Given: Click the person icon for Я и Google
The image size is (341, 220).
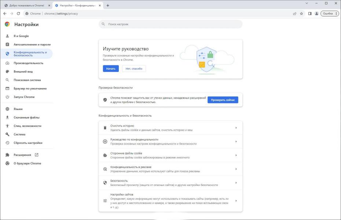Looking at the screenshot, I should point(7,36).
